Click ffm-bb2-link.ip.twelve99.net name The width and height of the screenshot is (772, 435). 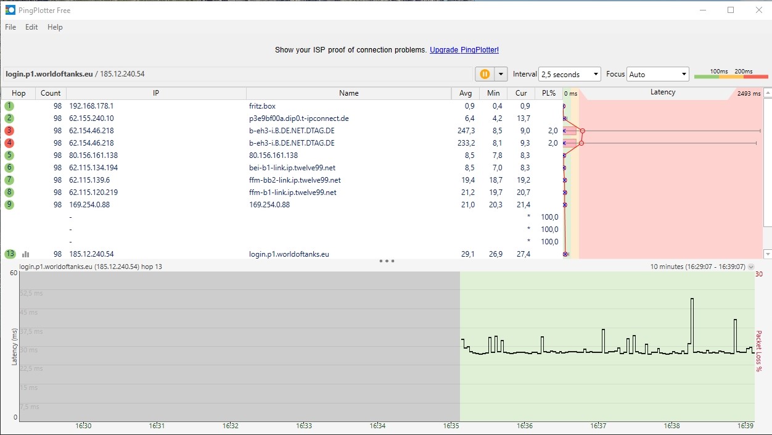(x=295, y=180)
